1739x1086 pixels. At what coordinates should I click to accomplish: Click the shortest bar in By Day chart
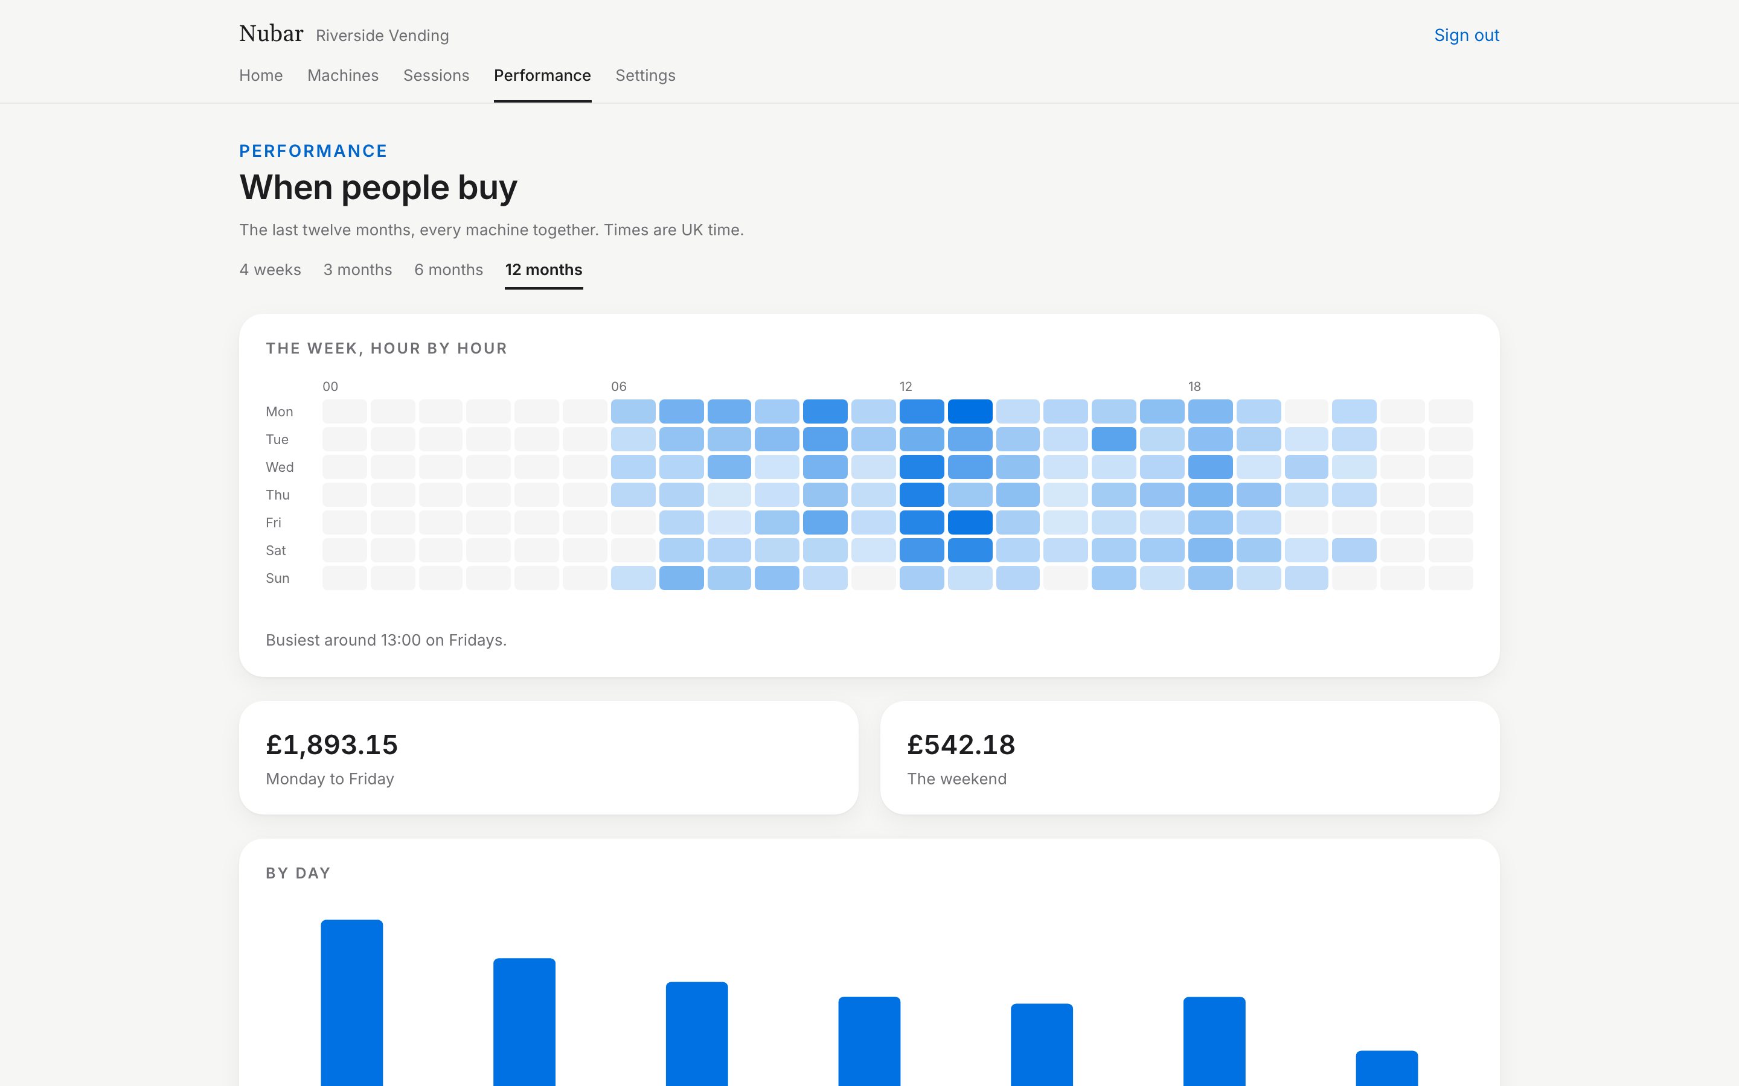click(x=1387, y=1068)
